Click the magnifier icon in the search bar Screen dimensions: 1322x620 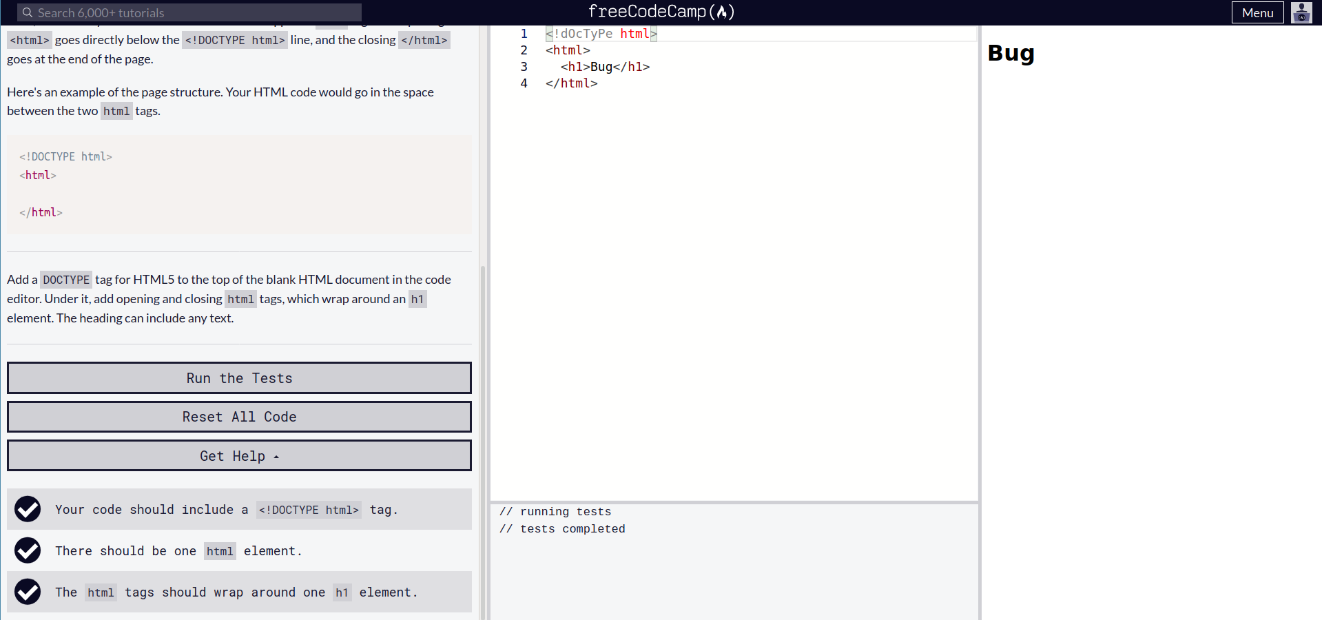click(x=29, y=12)
